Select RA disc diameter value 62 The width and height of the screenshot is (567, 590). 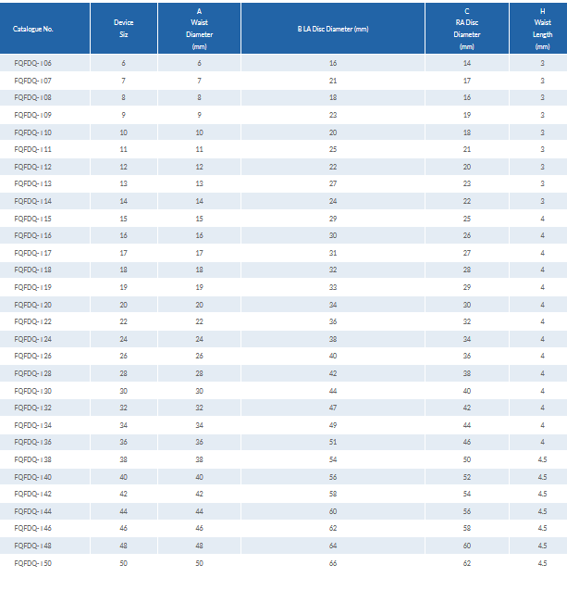(467, 562)
